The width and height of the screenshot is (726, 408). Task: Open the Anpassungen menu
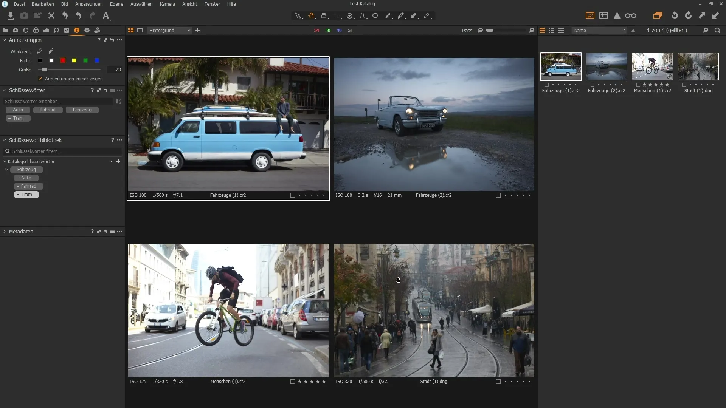tap(89, 4)
